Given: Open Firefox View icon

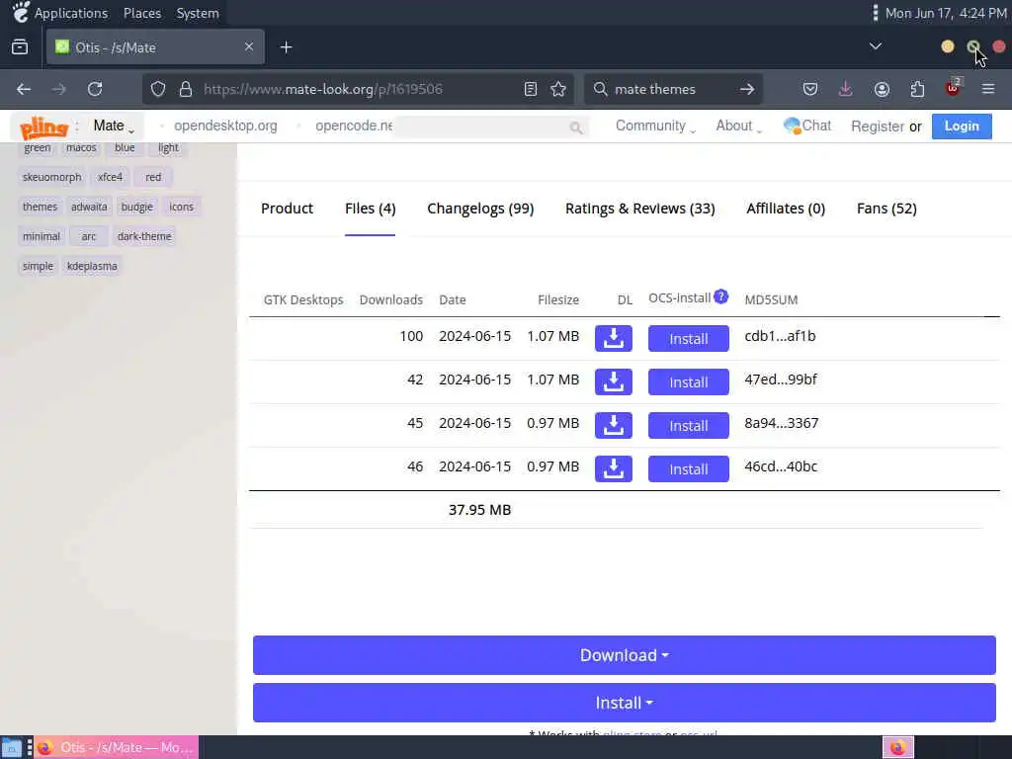Looking at the screenshot, I should (20, 46).
